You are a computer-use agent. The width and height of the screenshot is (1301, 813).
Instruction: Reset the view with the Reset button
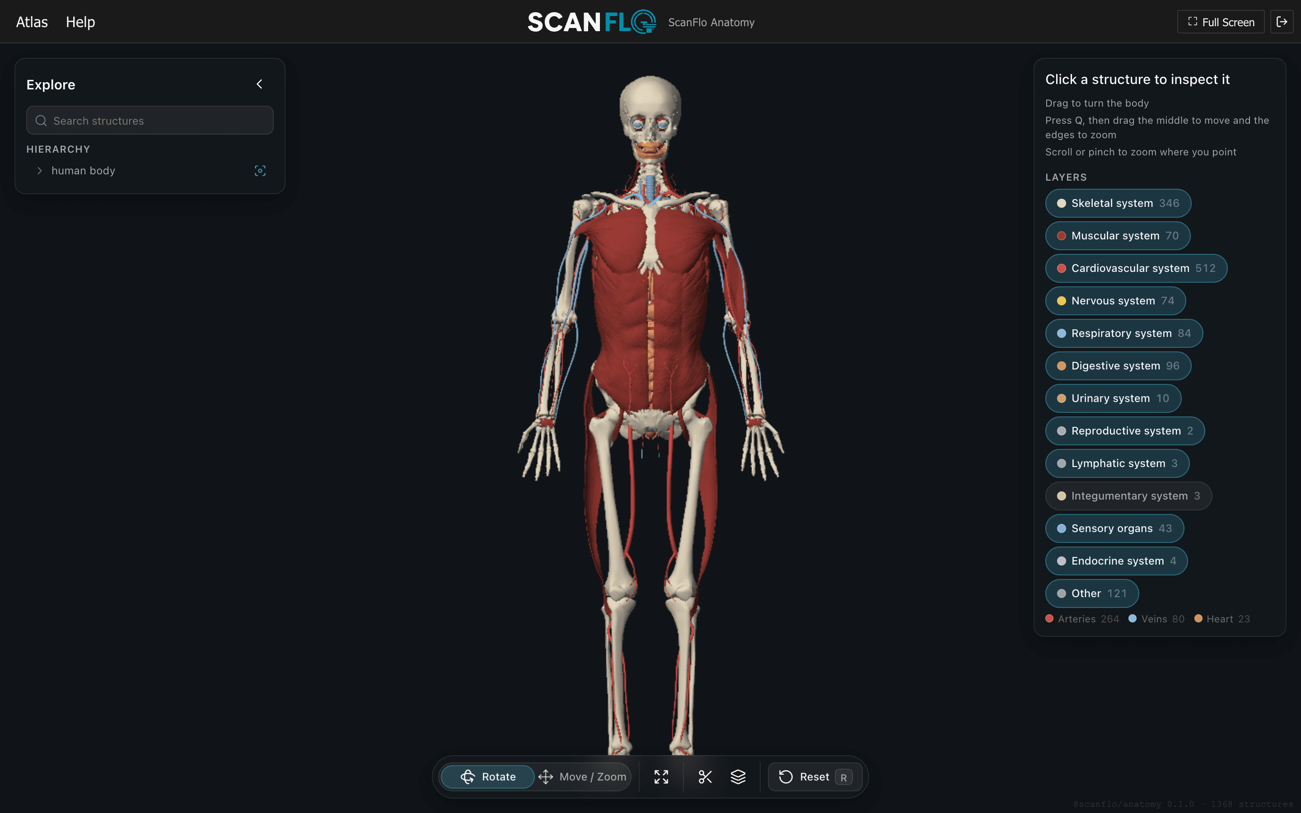coord(815,777)
